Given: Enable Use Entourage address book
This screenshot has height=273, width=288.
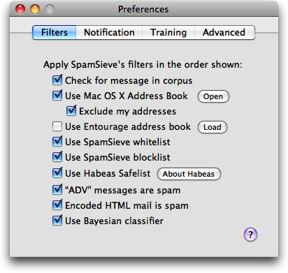Looking at the screenshot, I should [57, 126].
